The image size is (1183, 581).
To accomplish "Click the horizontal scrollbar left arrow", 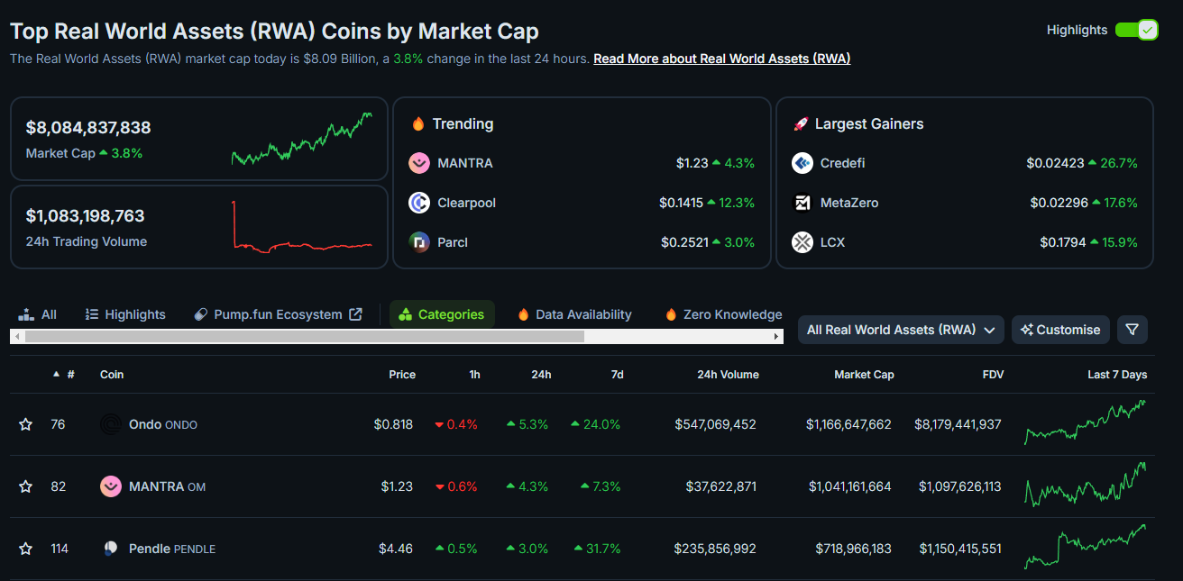I will tap(17, 336).
